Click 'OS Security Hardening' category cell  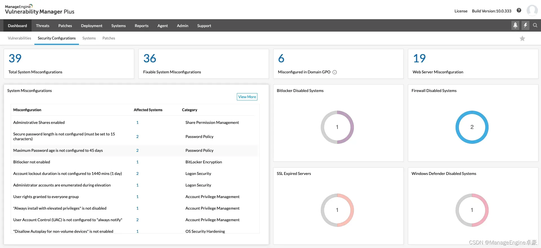pyautogui.click(x=205, y=231)
